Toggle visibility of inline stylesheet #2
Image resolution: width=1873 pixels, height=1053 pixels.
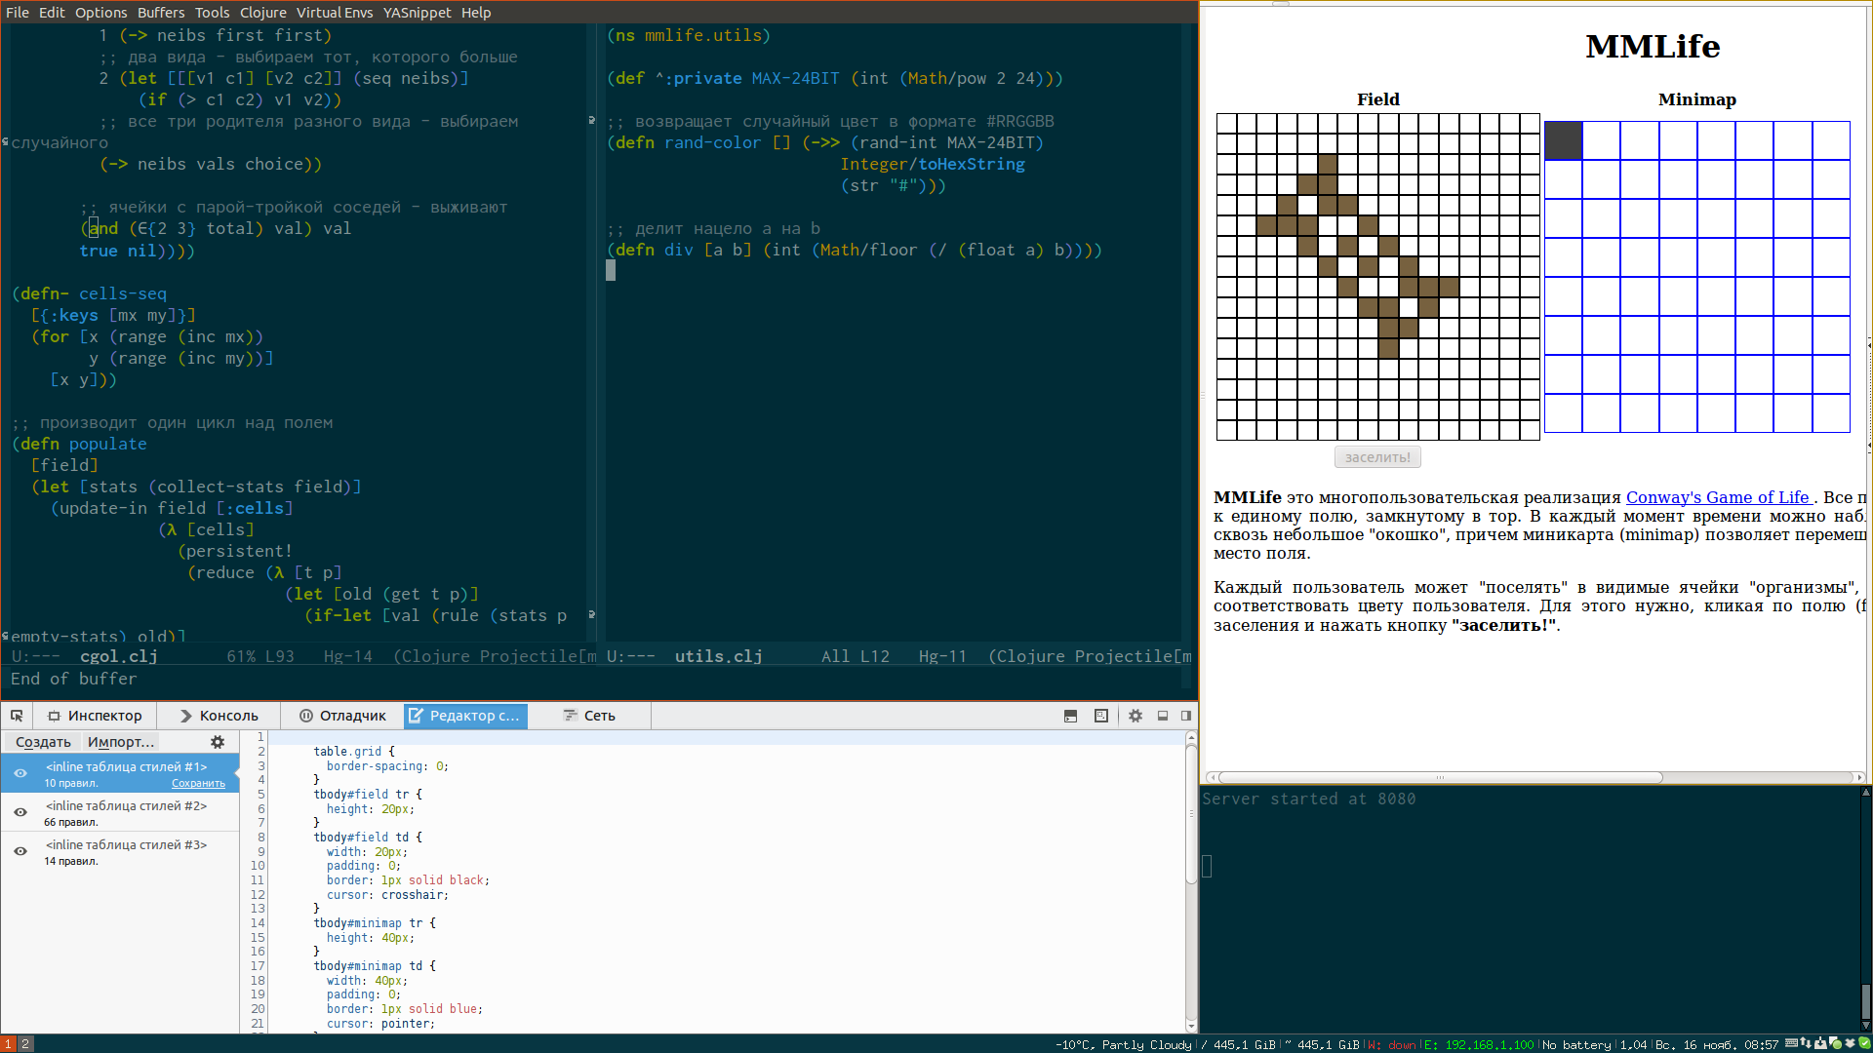click(20, 812)
